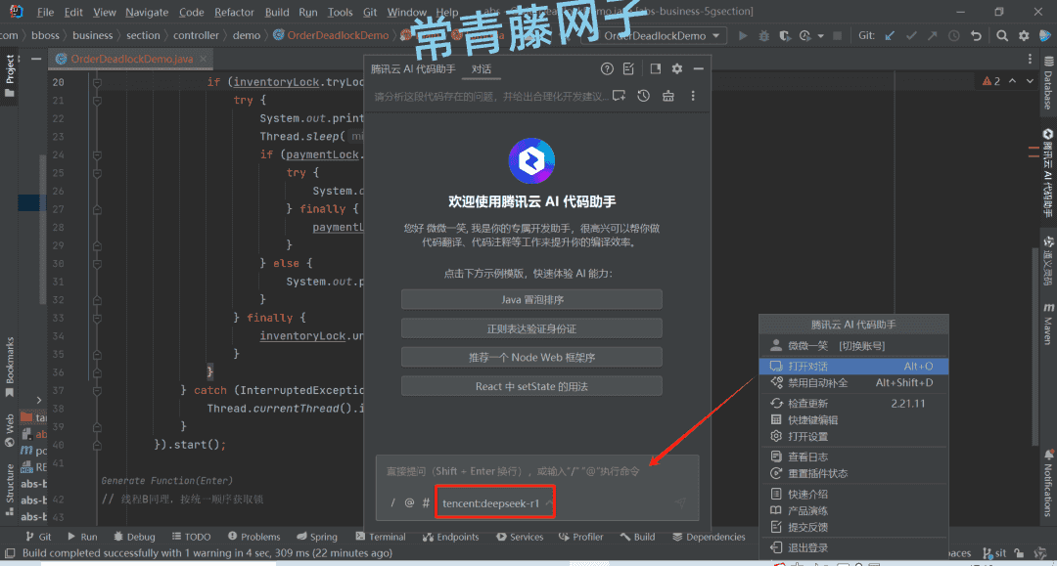
Task: Open the Endpoints tool window
Action: click(450, 537)
